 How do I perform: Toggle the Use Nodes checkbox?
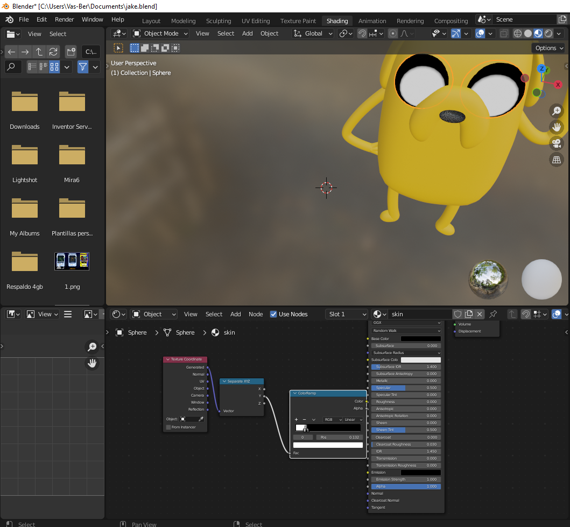coord(273,314)
